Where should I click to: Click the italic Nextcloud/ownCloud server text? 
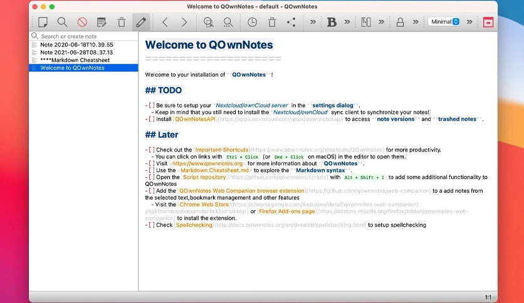coord(251,105)
